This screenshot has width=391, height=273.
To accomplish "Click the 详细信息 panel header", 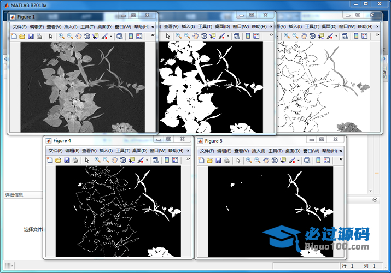I will coord(22,195).
